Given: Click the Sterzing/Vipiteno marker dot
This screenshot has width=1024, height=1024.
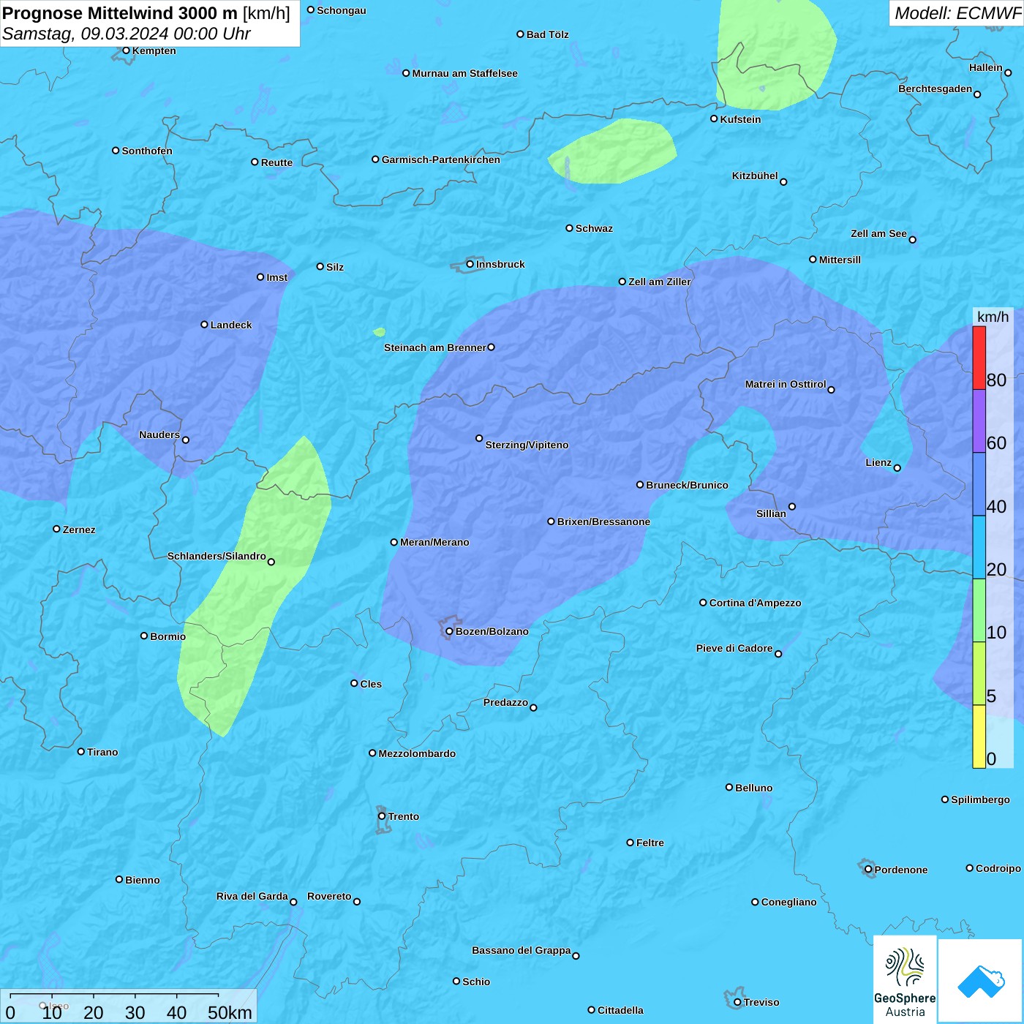Looking at the screenshot, I should coord(479,438).
